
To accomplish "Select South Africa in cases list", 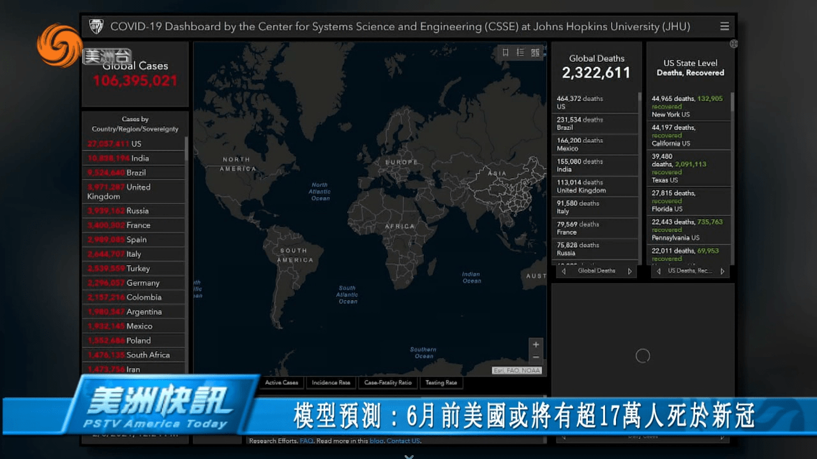I will click(134, 355).
